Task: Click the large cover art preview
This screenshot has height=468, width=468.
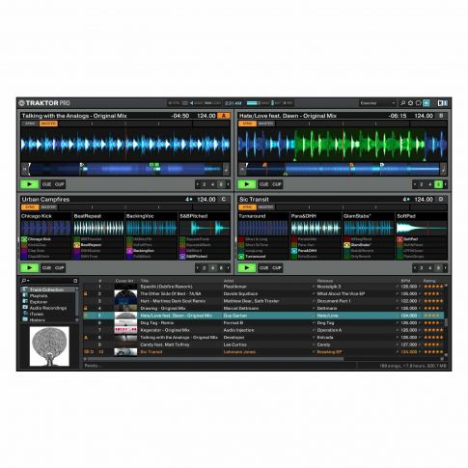Action: pyautogui.click(x=49, y=346)
